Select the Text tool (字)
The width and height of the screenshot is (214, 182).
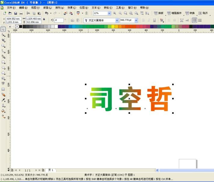tap(3, 83)
